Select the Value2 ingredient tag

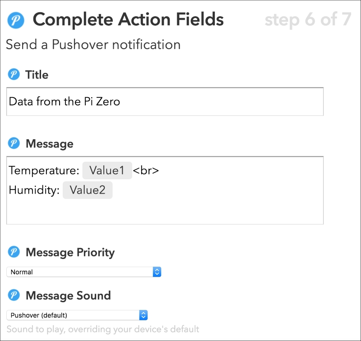tap(88, 190)
